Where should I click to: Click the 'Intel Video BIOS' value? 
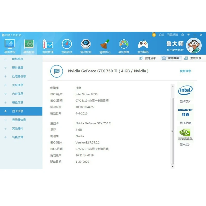(x=87, y=94)
